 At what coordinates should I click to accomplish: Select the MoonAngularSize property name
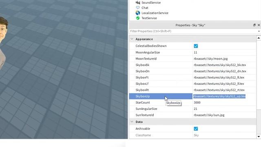click(x=148, y=52)
